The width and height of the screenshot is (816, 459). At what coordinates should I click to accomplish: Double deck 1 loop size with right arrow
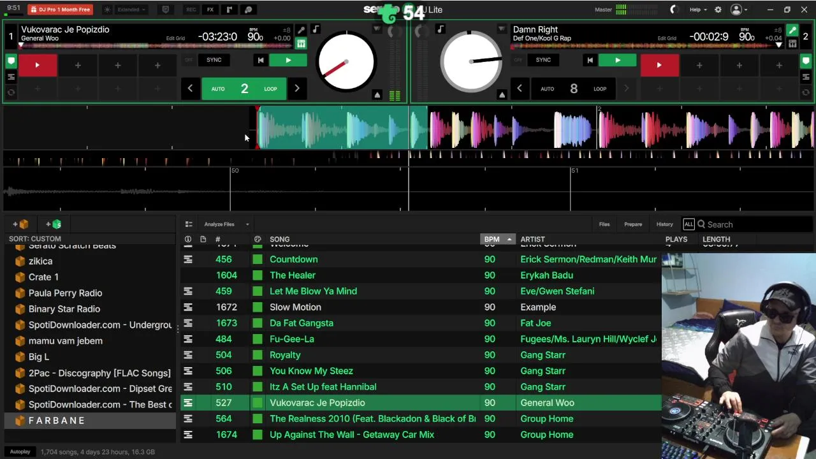pyautogui.click(x=296, y=89)
